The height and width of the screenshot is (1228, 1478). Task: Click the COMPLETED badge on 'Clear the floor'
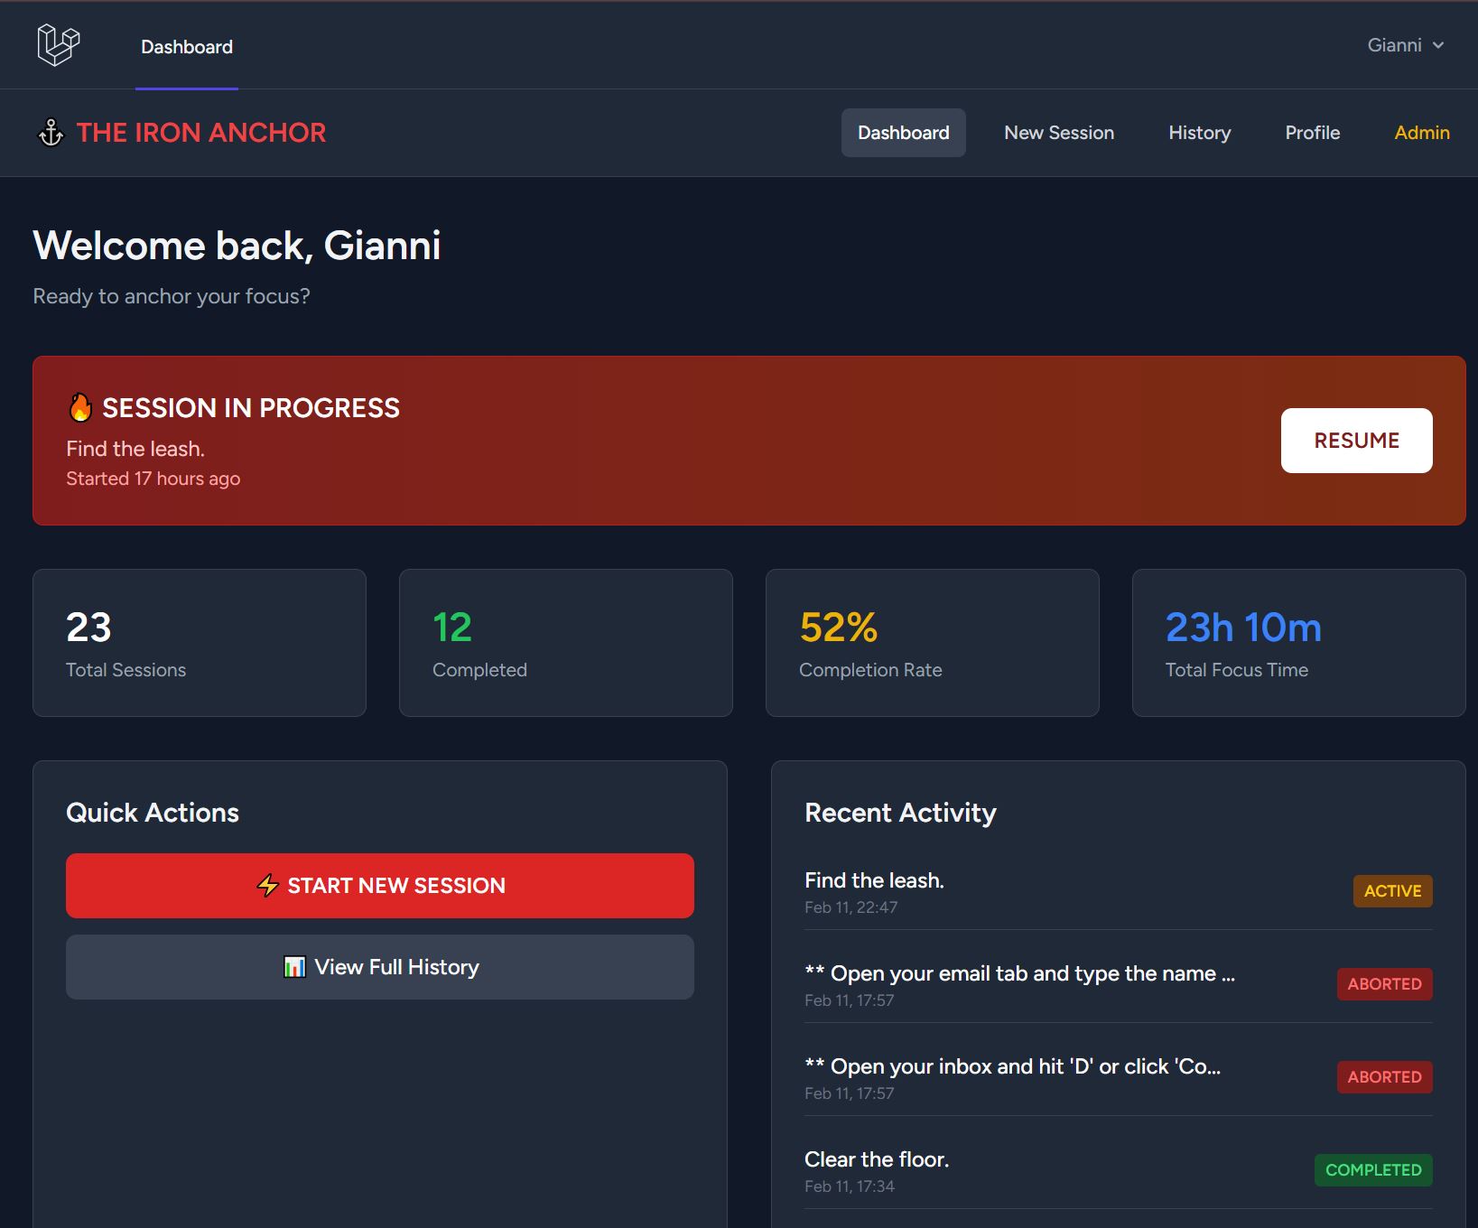[x=1373, y=1169]
